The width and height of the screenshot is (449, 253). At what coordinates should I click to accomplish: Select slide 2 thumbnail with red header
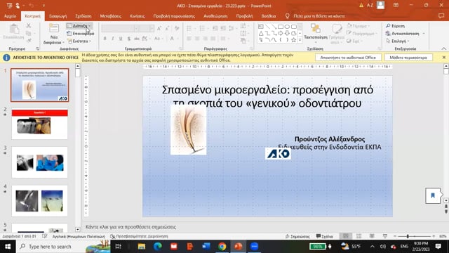(x=39, y=124)
